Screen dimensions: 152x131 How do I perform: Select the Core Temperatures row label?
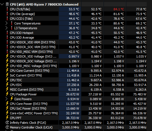pyautogui.click(x=27, y=23)
